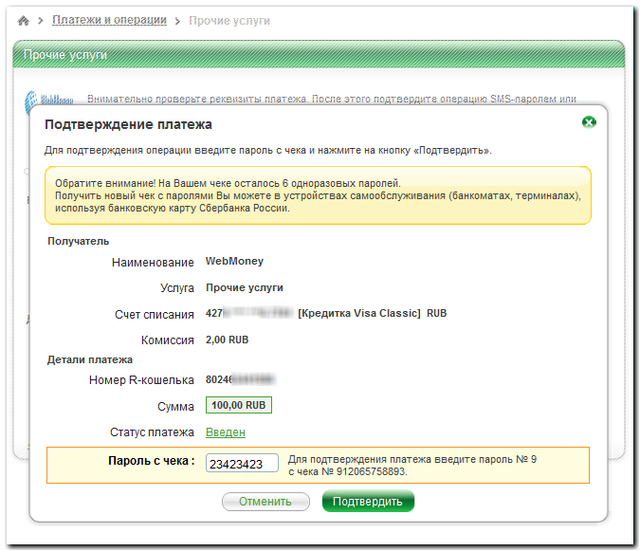Click the Введен payment status link
This screenshot has height=551, width=640.
coord(226,432)
